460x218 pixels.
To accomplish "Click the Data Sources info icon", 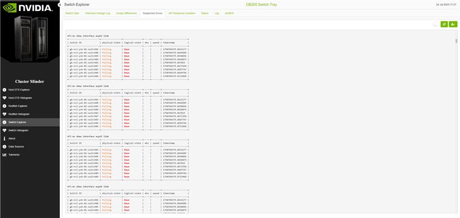I will coord(5,146).
